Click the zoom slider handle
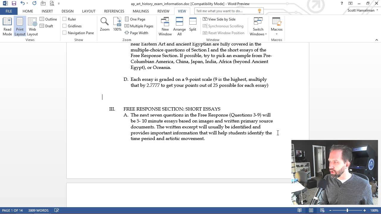Screen dimensions: 381x214 click(347, 210)
